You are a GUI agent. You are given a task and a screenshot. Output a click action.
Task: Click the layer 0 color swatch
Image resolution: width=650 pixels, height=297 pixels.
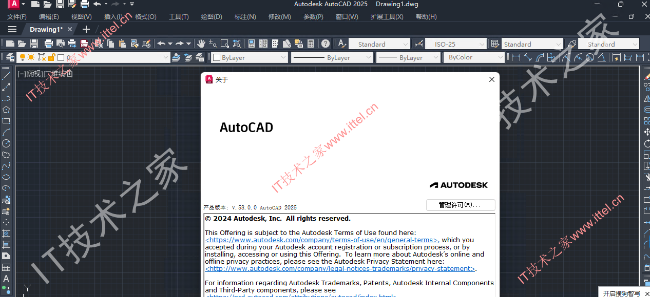61,57
